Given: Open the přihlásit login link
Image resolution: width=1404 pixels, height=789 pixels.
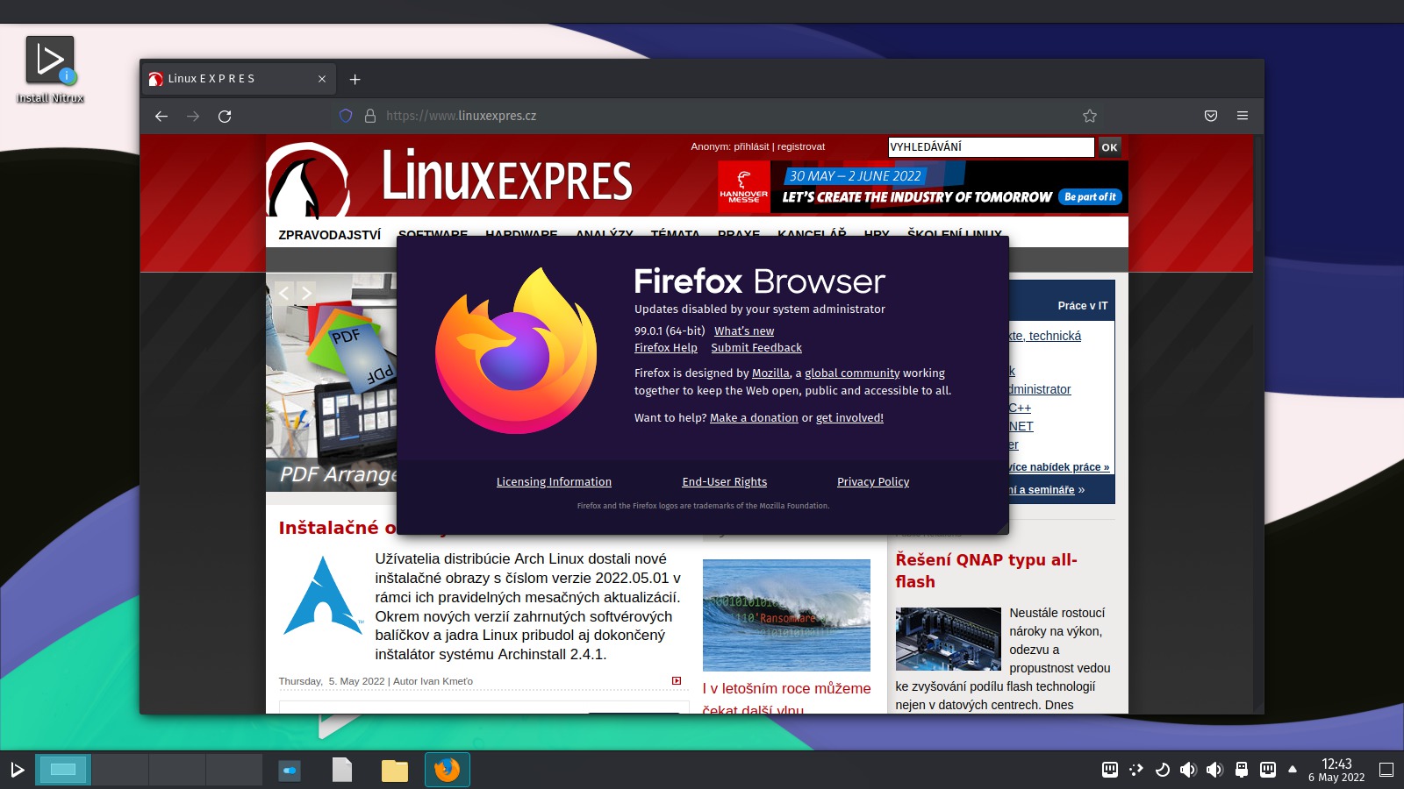Looking at the screenshot, I should coord(751,146).
